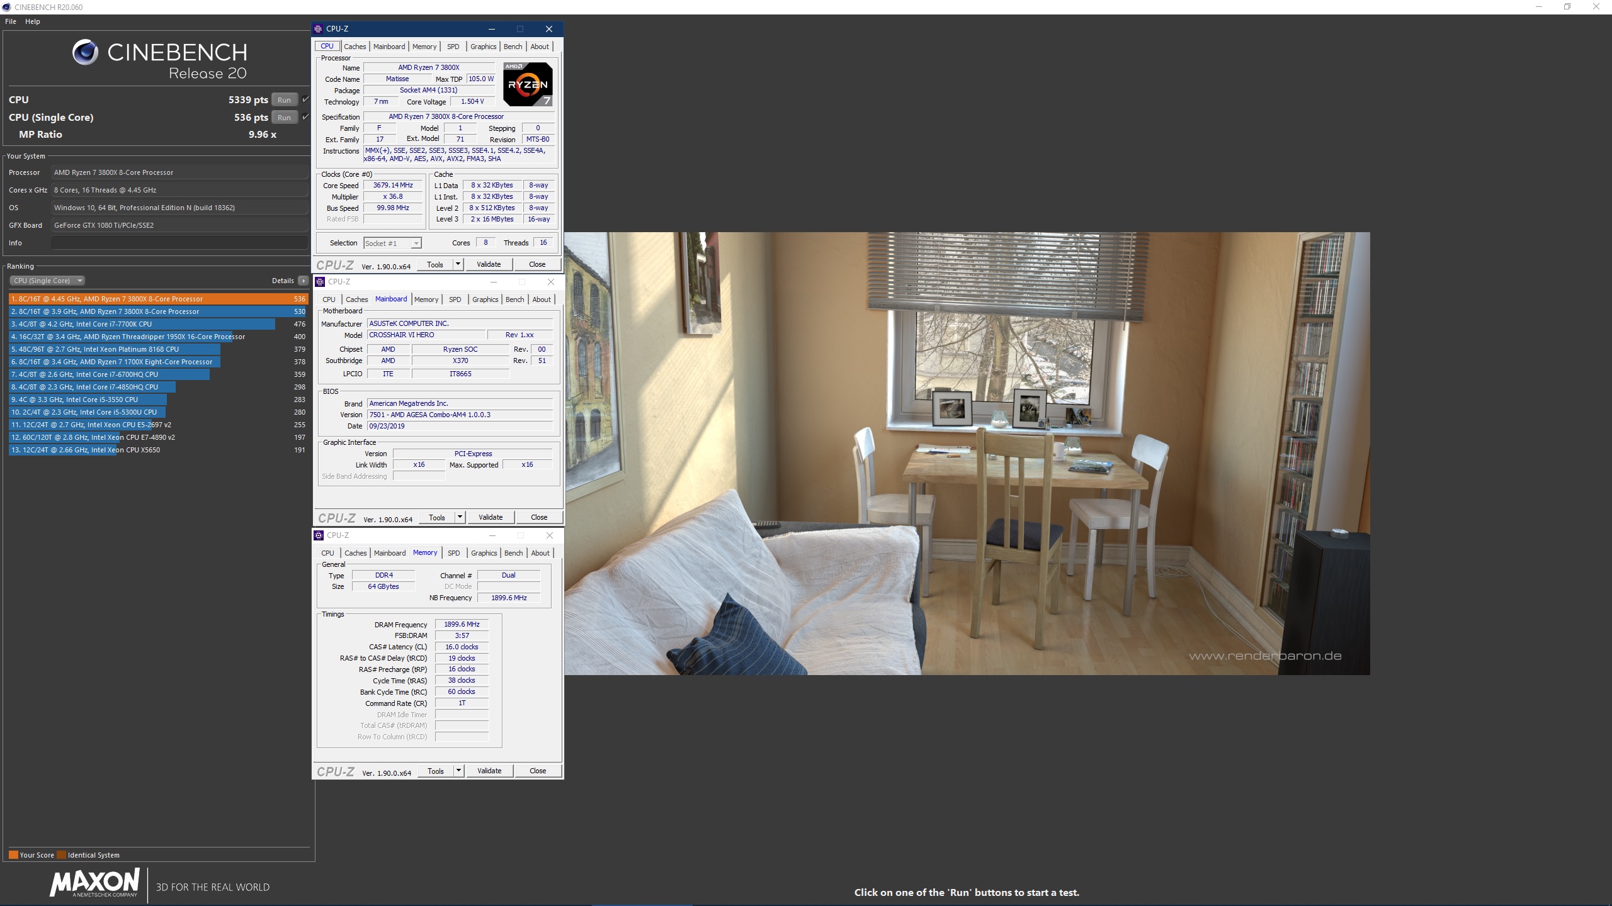Open Graphics tab in the bottom CPU-Z window
The height and width of the screenshot is (906, 1612).
point(484,553)
